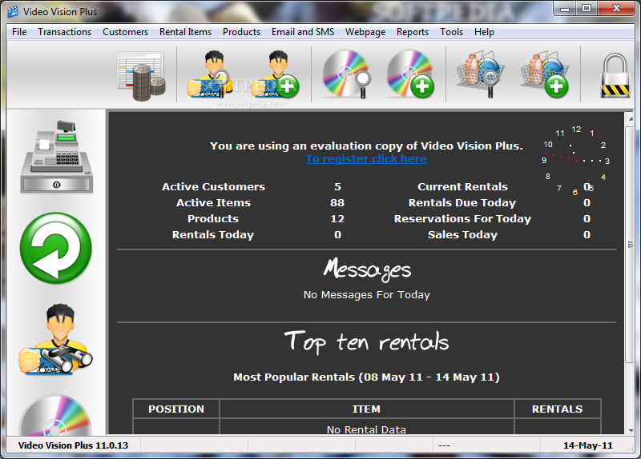Click the ITEM column header
The image size is (641, 459).
click(x=367, y=409)
